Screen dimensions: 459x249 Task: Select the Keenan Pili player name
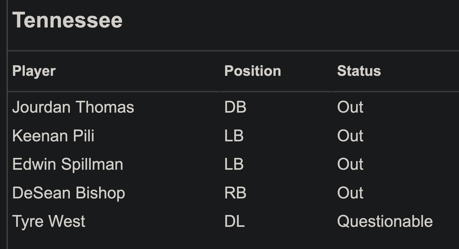pos(53,136)
